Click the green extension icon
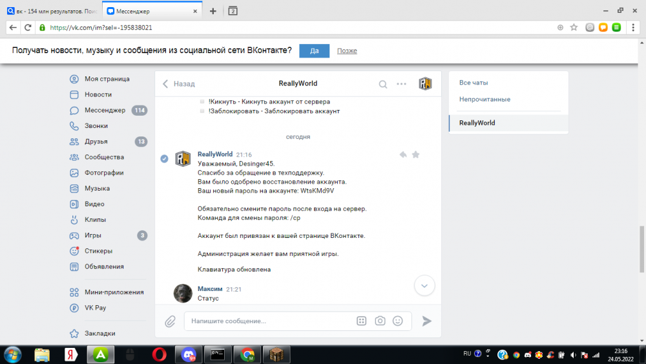The image size is (646, 364). [x=616, y=28]
